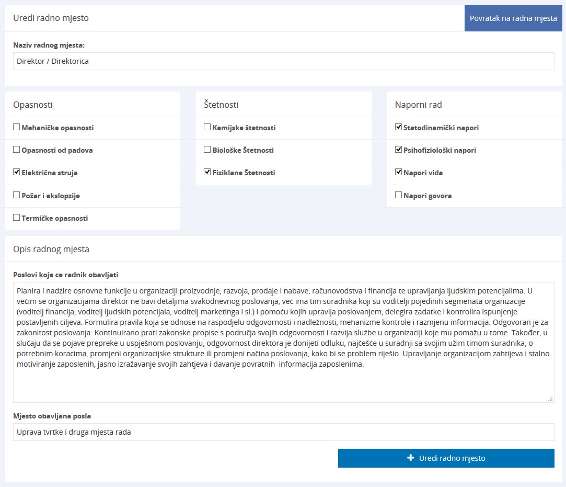Enable Mehaničke opasnosti checkbox
The height and width of the screenshot is (487, 566).
pos(17,127)
